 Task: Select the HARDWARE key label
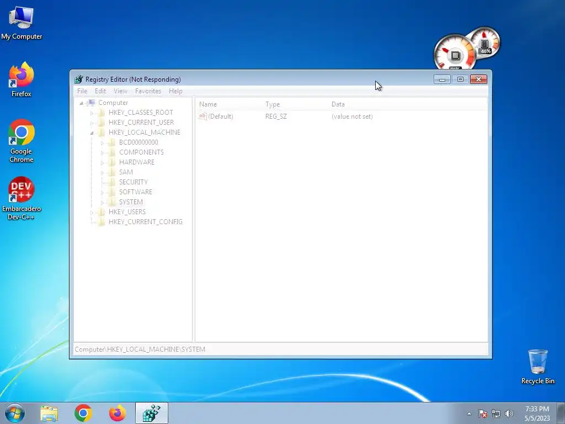[137, 162]
